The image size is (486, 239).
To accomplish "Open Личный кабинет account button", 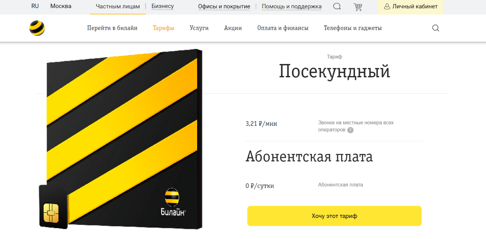I will point(410,7).
